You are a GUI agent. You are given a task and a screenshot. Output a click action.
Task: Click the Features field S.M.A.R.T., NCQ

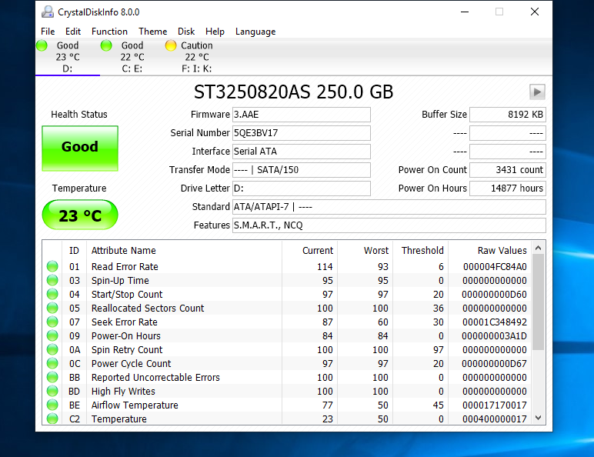pos(389,225)
